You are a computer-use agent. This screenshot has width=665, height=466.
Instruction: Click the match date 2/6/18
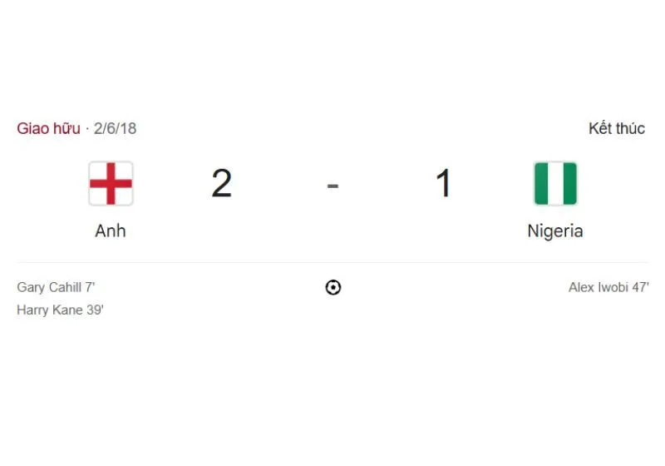pos(116,128)
